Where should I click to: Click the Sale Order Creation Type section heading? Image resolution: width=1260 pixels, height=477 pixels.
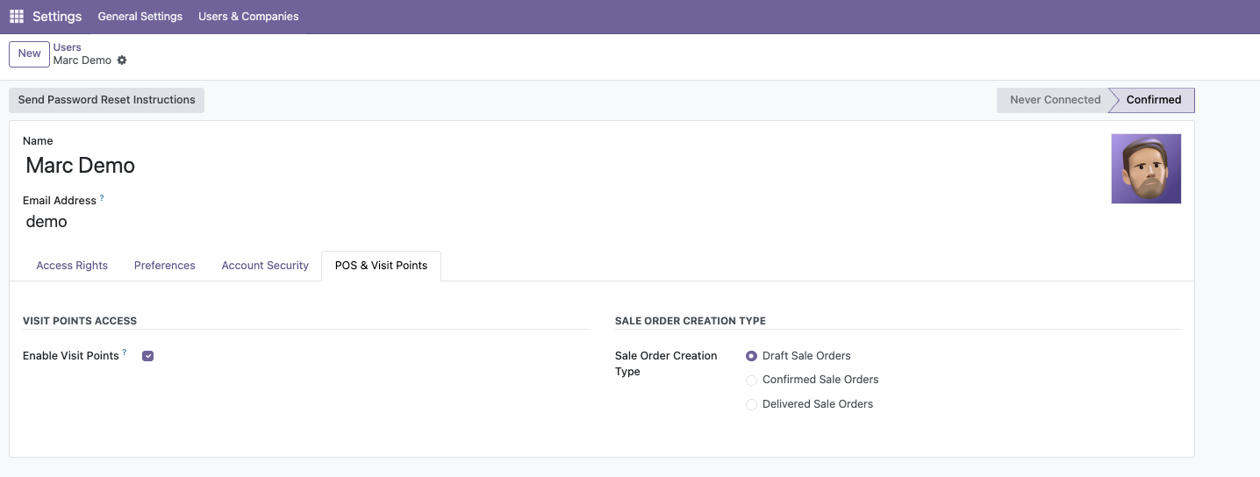point(691,321)
